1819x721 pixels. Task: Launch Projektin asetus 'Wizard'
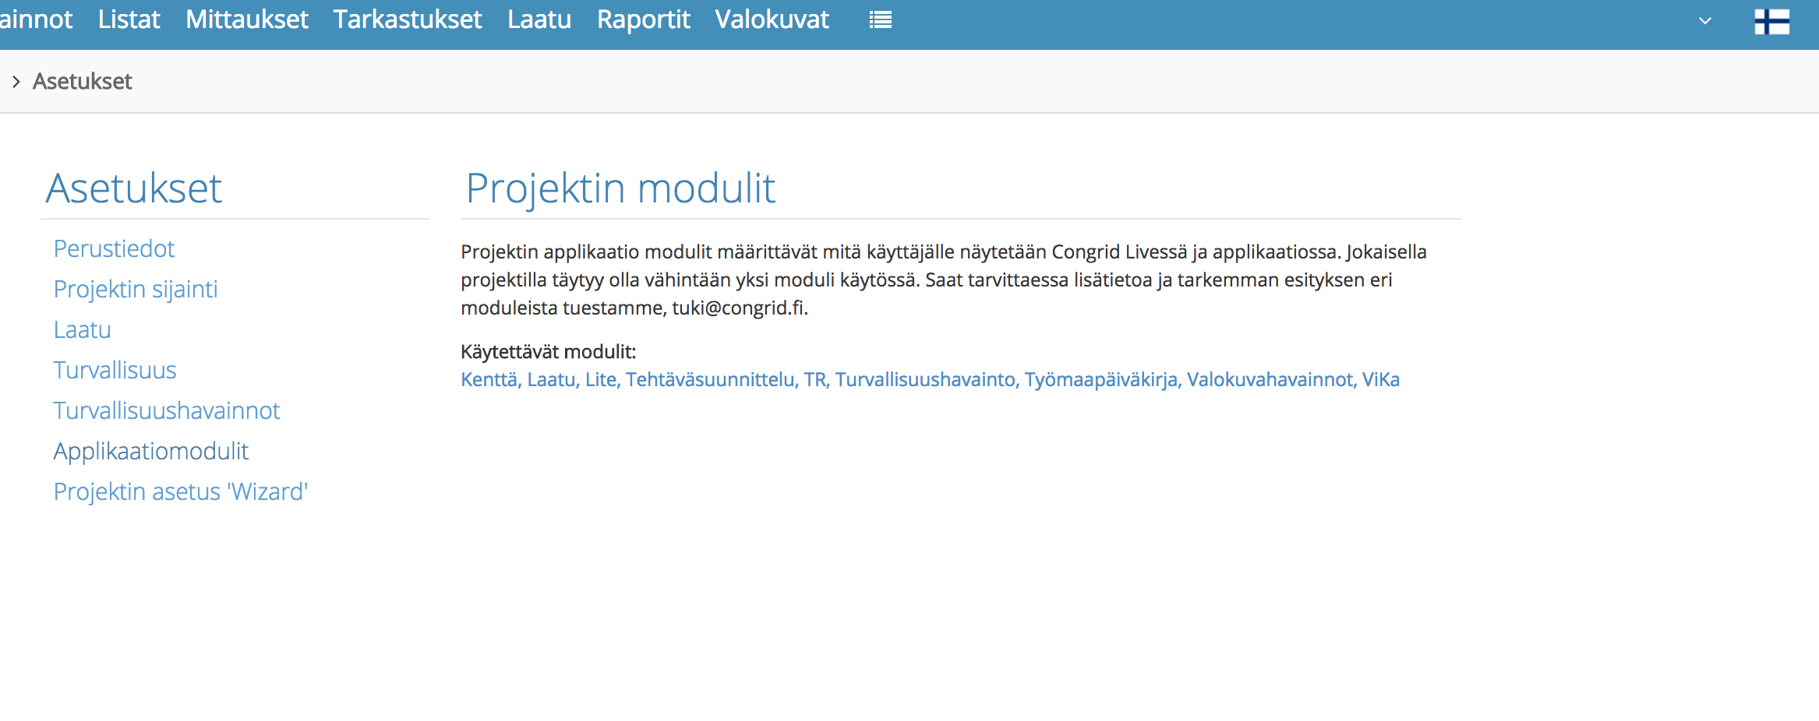(181, 491)
